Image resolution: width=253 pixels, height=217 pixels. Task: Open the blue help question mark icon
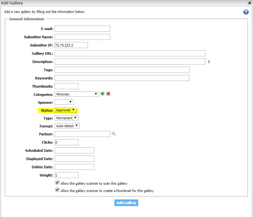[x=246, y=12]
